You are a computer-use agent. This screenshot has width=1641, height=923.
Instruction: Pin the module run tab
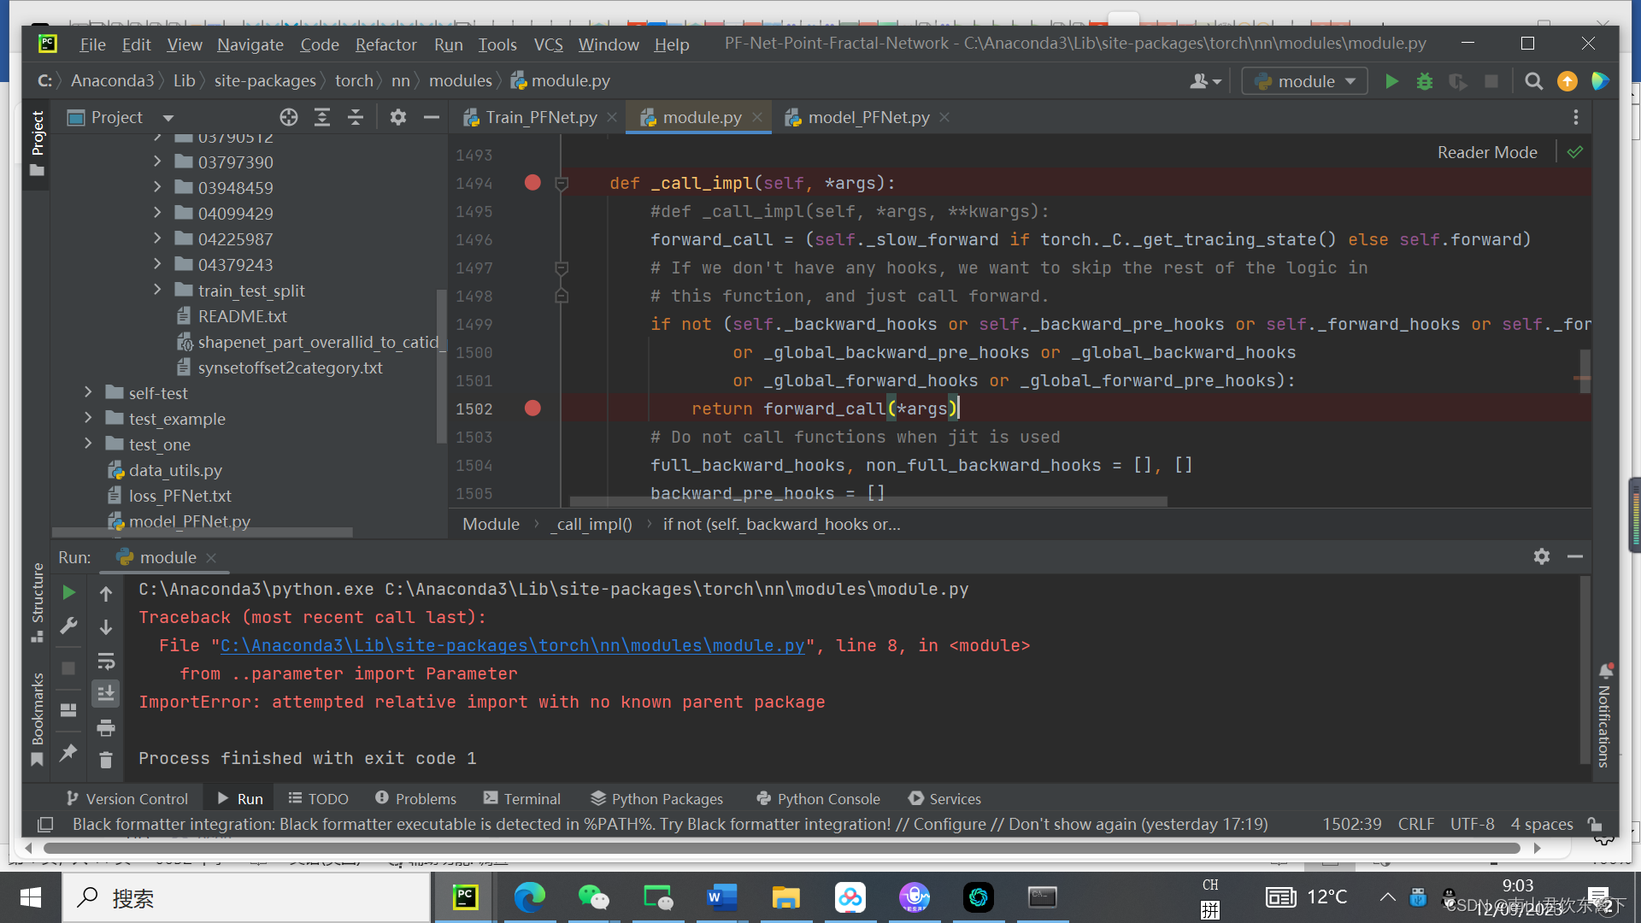click(x=68, y=754)
